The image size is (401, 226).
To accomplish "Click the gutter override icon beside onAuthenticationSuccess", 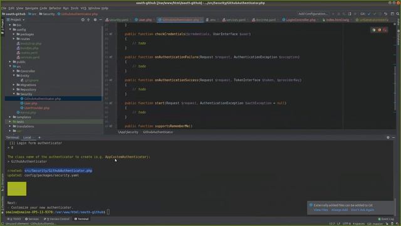I will click(111, 80).
